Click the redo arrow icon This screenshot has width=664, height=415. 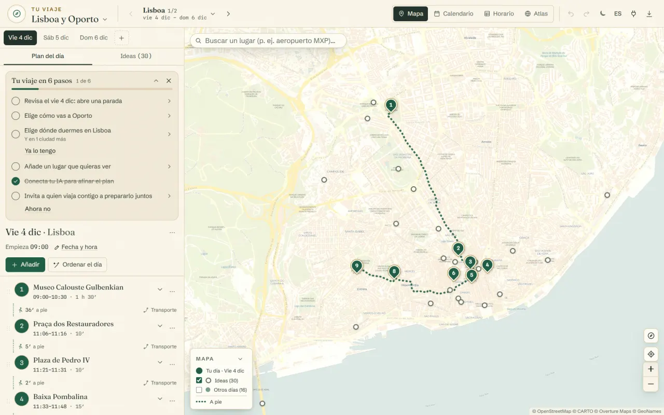point(587,14)
